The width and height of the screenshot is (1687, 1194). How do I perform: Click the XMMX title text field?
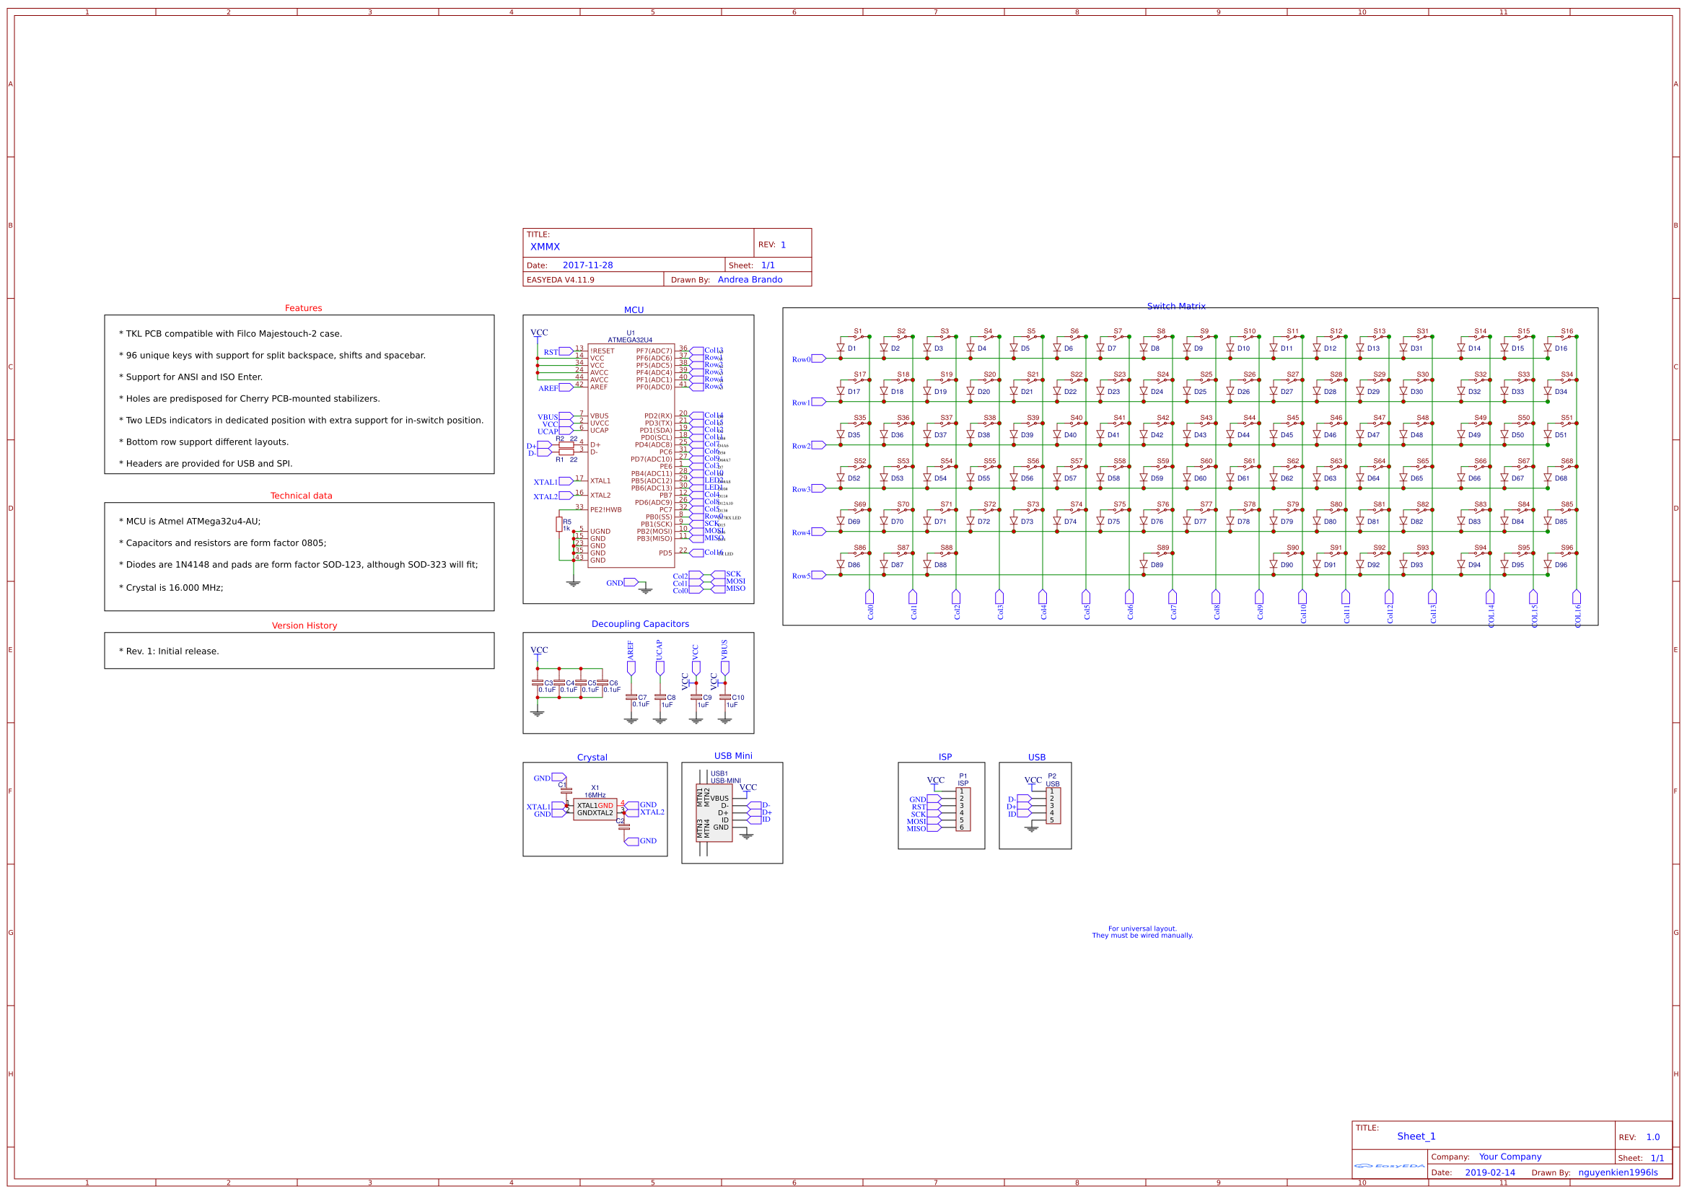click(x=545, y=247)
